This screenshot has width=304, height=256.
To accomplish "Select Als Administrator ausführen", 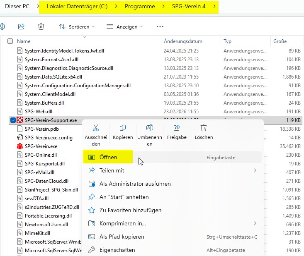I will [x=135, y=184].
